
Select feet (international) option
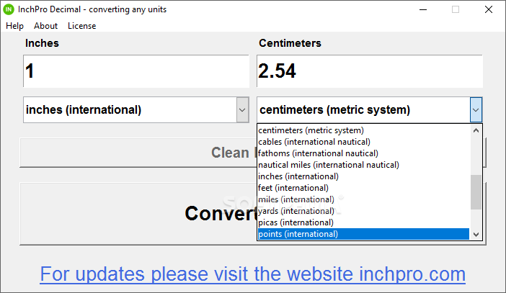[364, 188]
